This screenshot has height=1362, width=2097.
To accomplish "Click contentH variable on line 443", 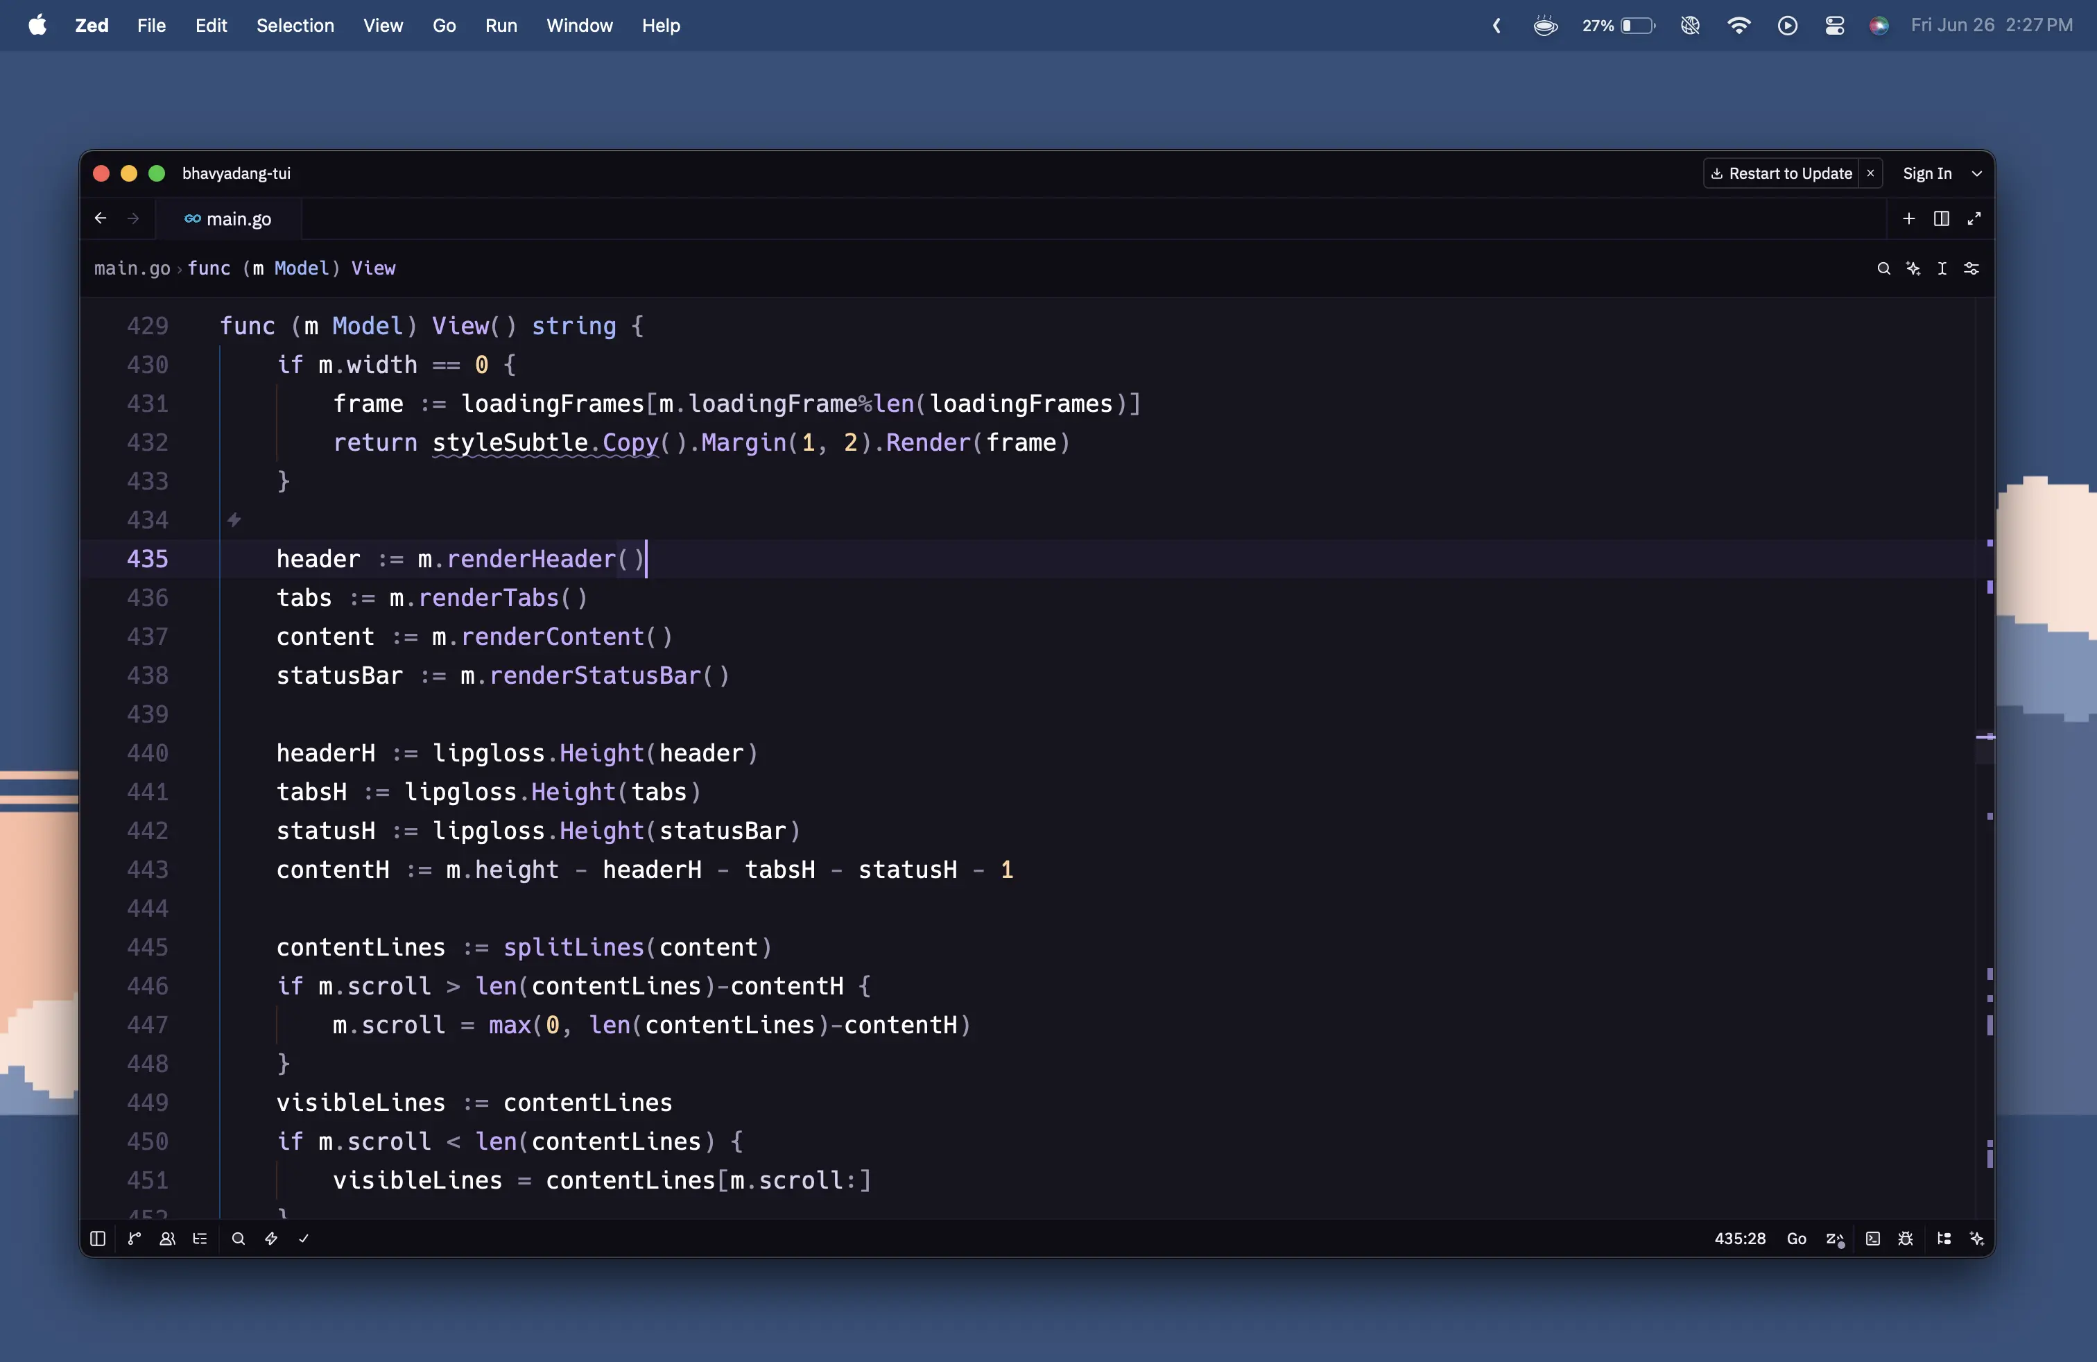I will pos(333,870).
